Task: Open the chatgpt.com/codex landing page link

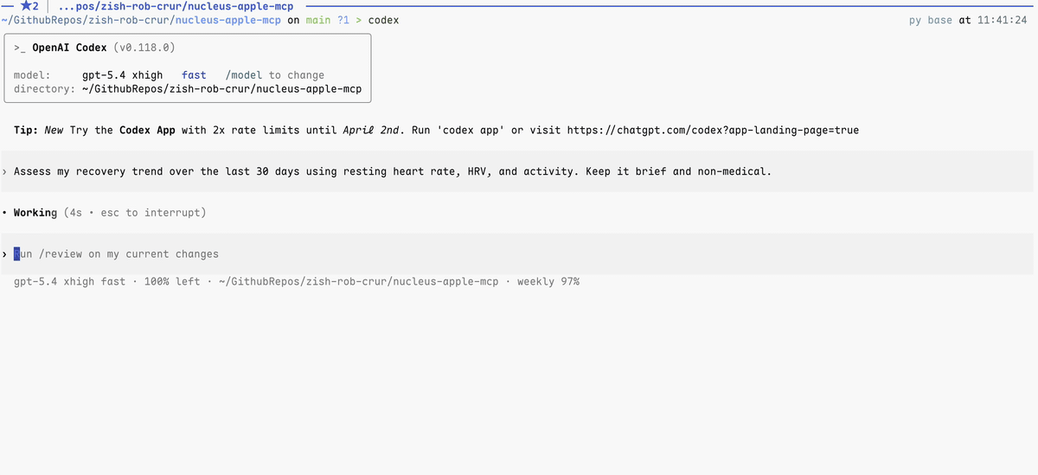Action: tap(714, 130)
